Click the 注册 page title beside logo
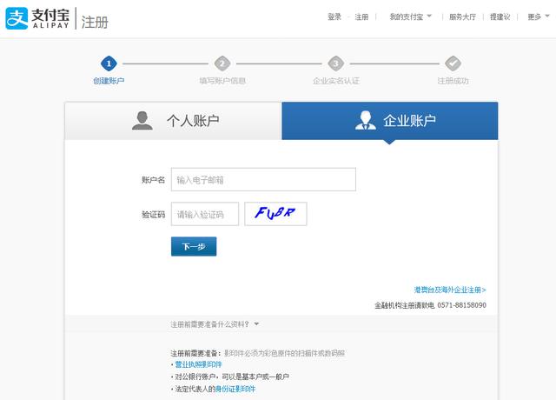556x400 pixels. (95, 22)
